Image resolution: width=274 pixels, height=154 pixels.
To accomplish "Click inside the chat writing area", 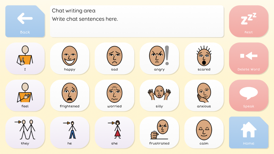I will (136, 21).
